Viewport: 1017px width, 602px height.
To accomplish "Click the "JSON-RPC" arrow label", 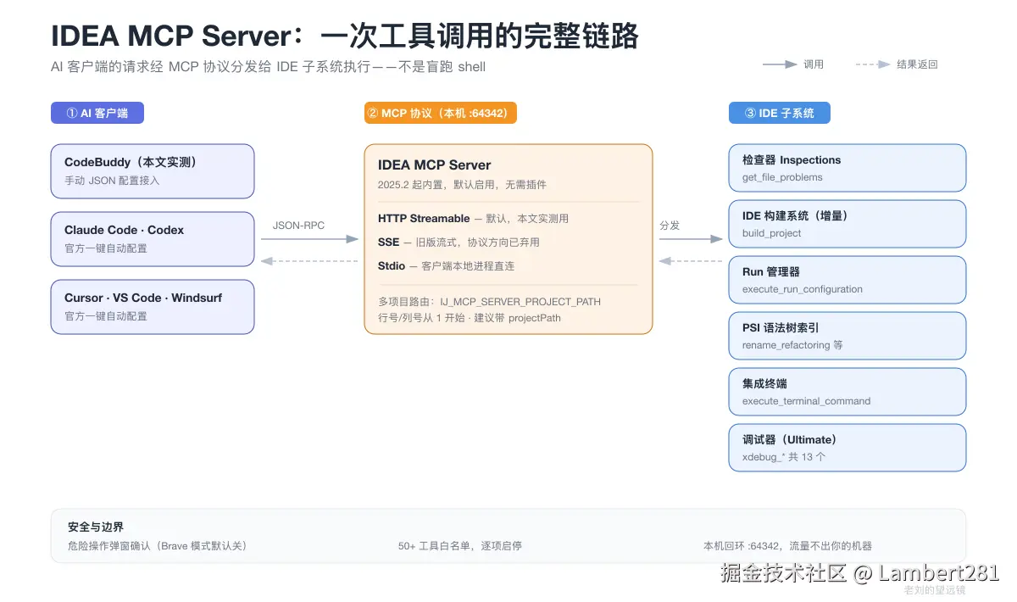I will pos(298,226).
